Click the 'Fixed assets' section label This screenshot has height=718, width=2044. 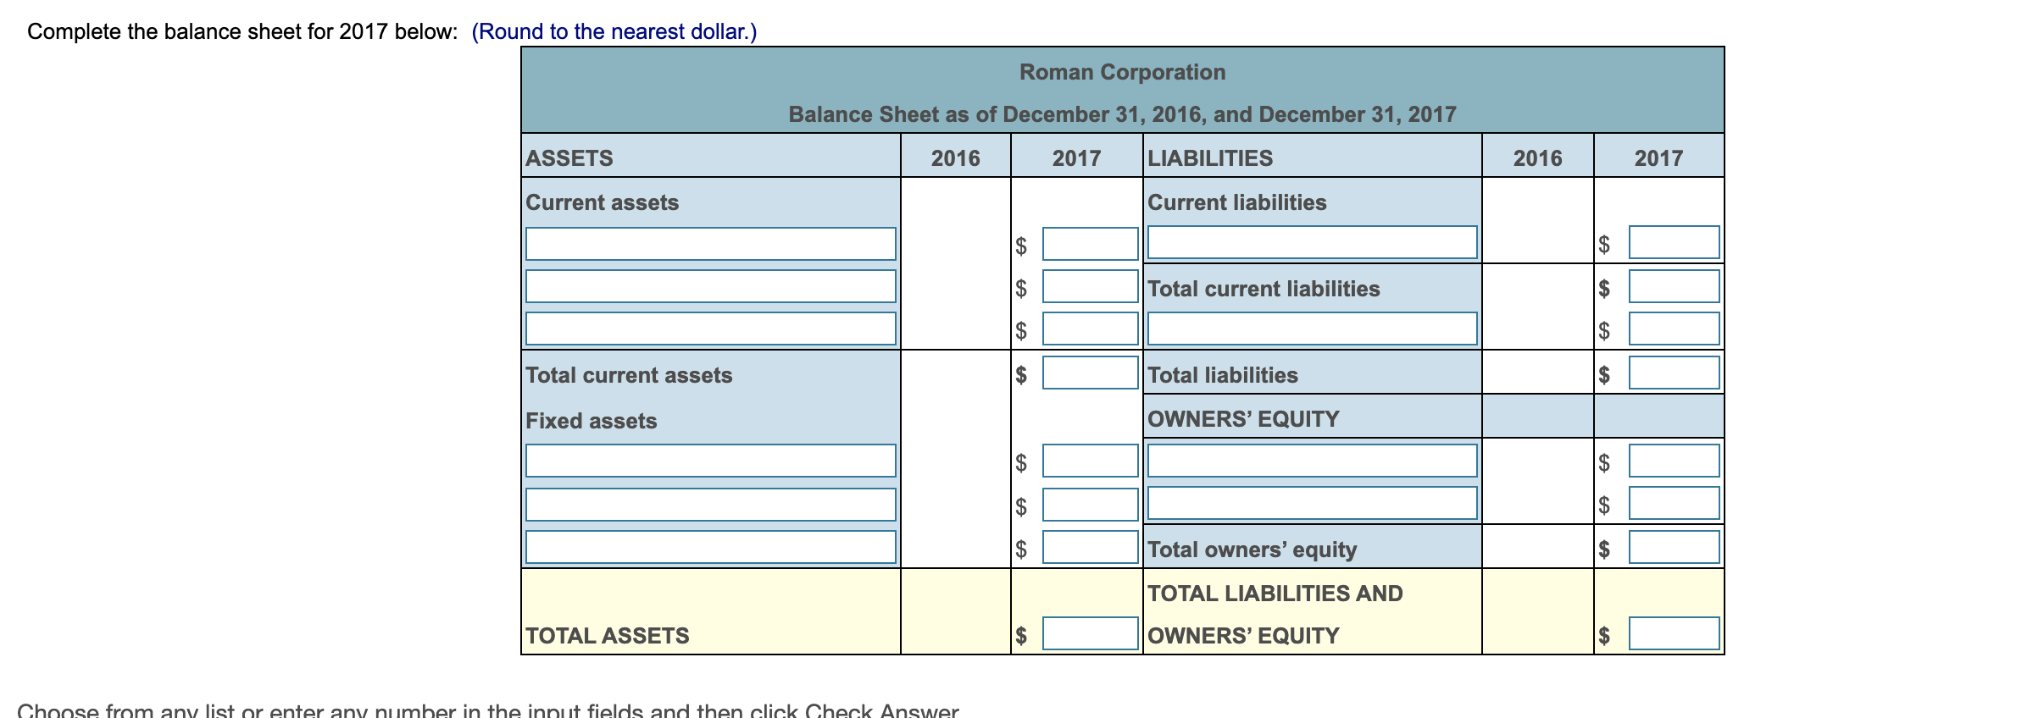[592, 421]
